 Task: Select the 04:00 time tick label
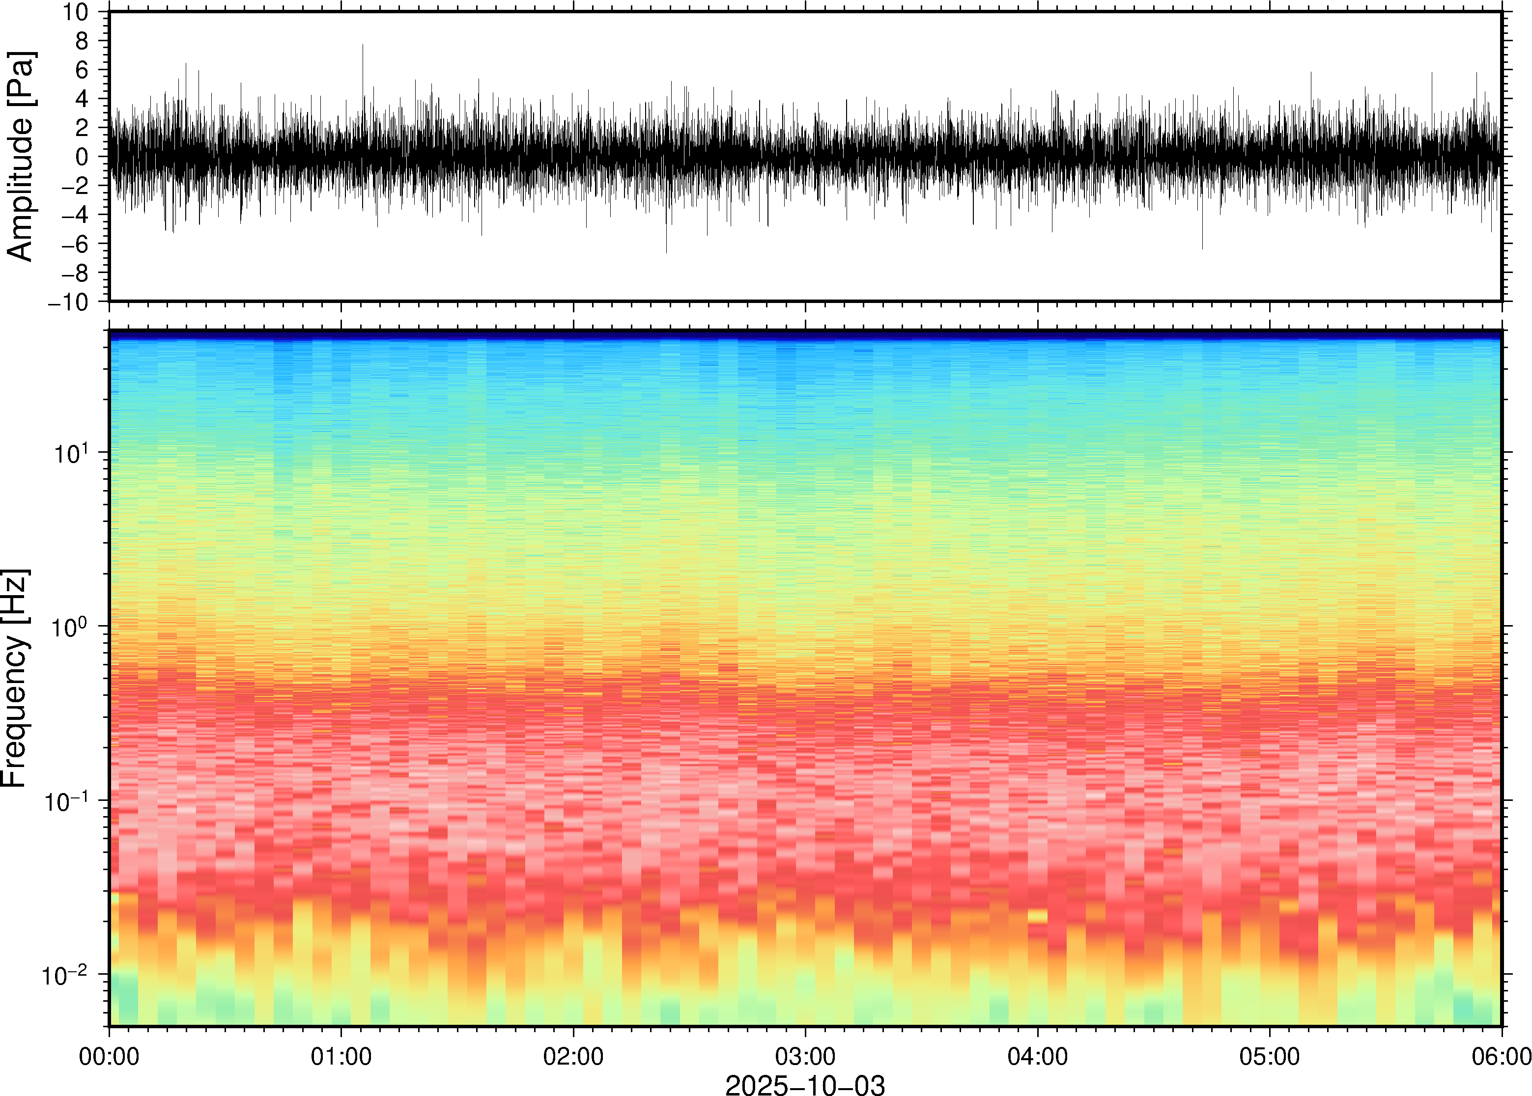tap(1038, 1056)
